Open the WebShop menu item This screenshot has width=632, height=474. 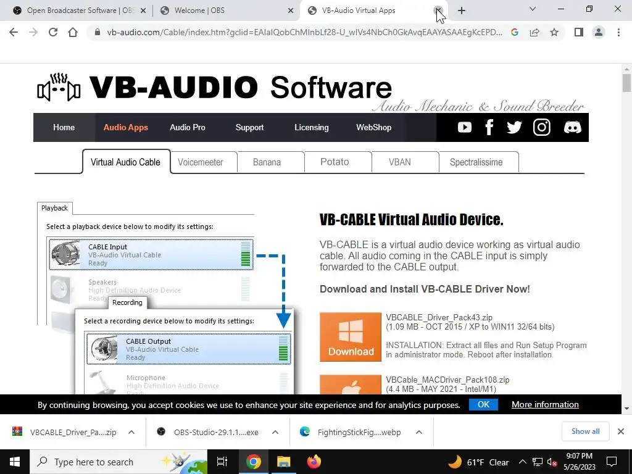(x=373, y=127)
